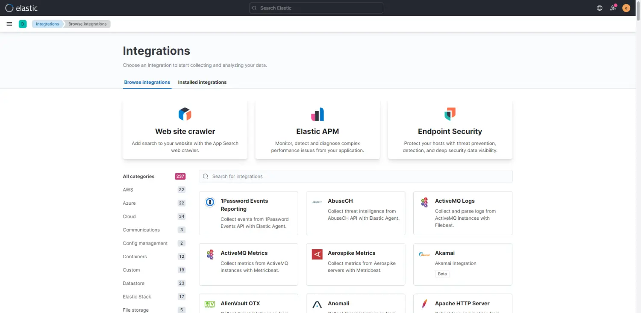Click the Integrations page heading
Screen dimensions: 641x313
[x=156, y=51]
